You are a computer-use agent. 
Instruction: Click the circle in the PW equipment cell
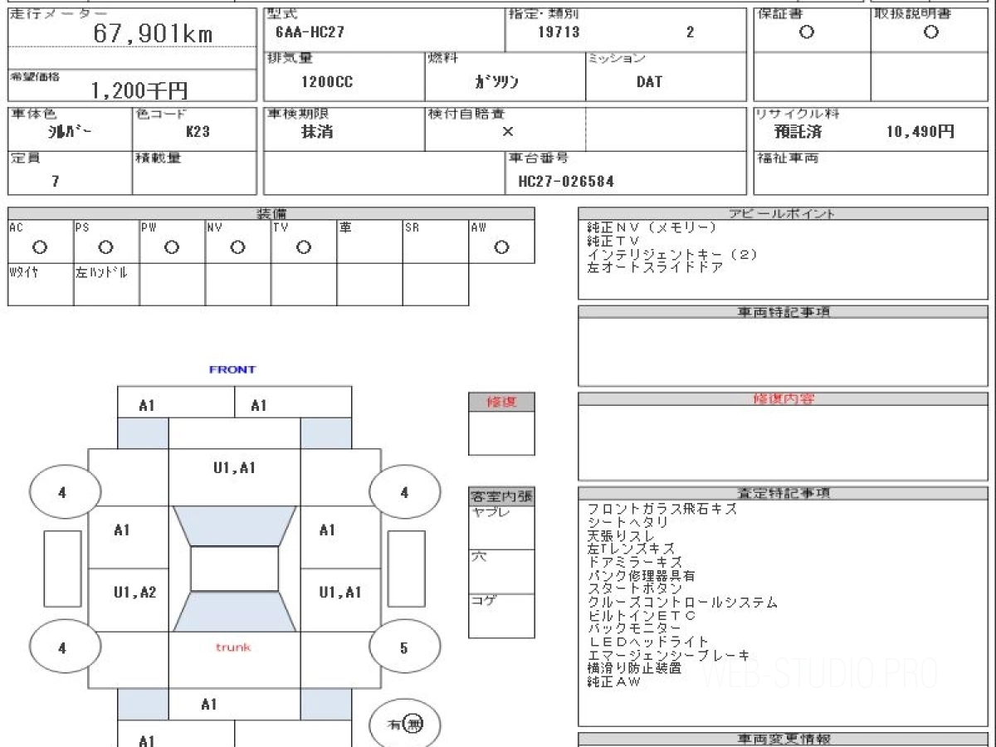[x=172, y=247]
